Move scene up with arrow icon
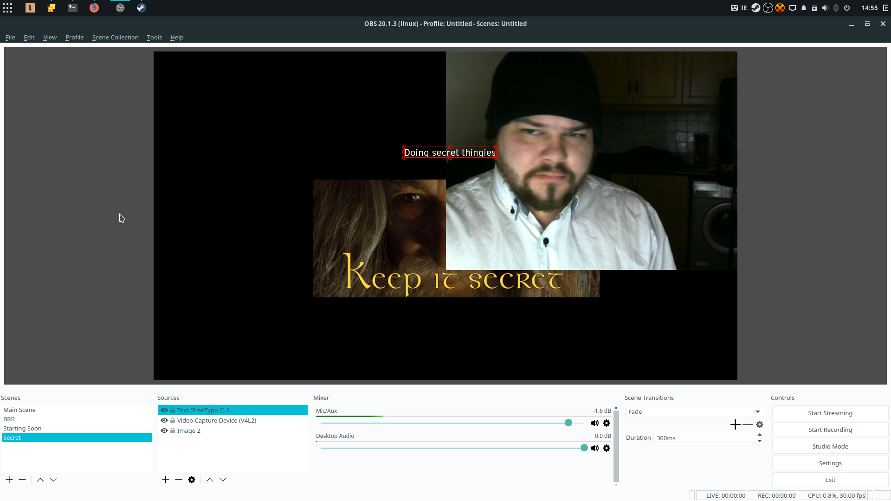The width and height of the screenshot is (891, 501). [40, 480]
